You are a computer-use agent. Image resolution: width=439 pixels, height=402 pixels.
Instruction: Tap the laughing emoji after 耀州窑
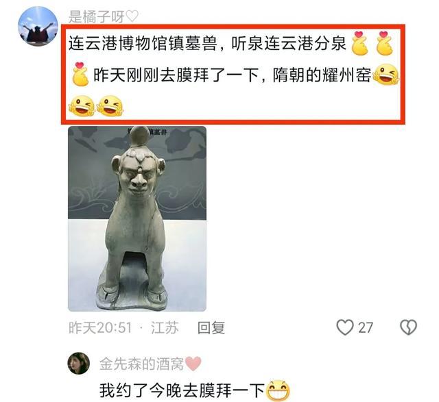(x=386, y=75)
